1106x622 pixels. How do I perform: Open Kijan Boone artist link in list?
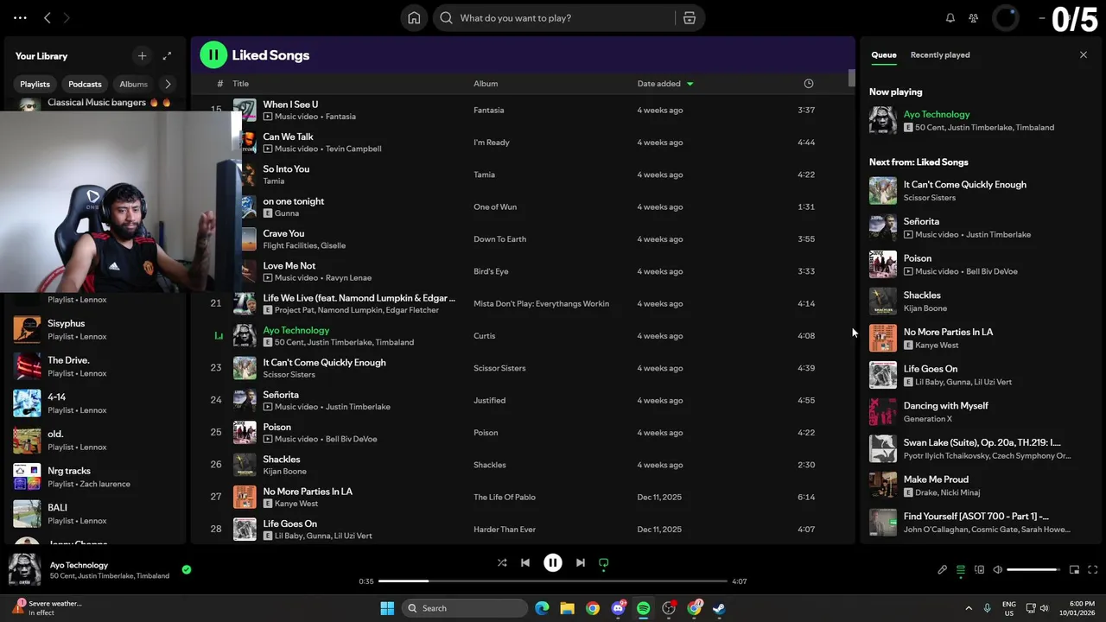(x=284, y=472)
